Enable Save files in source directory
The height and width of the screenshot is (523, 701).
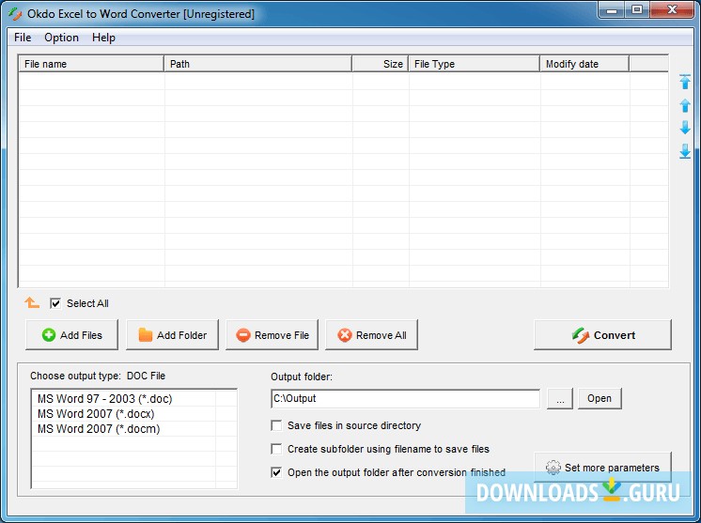point(276,425)
